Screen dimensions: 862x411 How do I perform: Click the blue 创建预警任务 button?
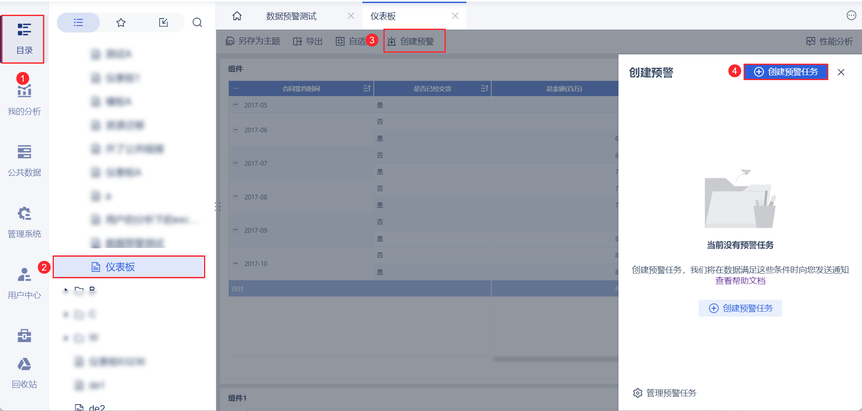786,72
